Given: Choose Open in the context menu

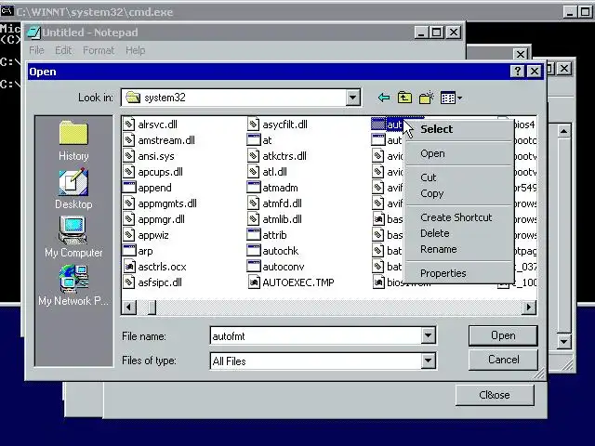Looking at the screenshot, I should click(x=458, y=153).
